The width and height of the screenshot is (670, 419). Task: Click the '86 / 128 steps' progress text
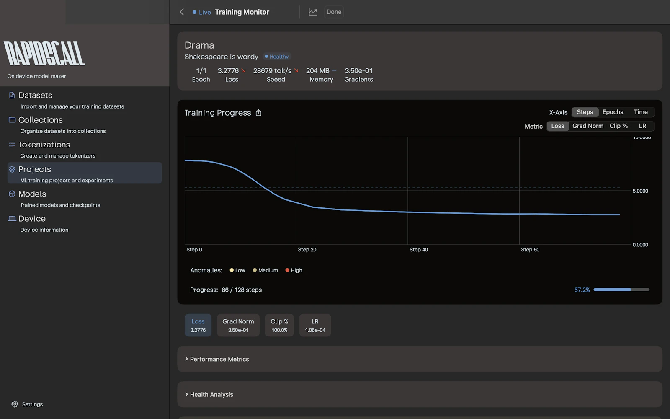[x=242, y=290]
